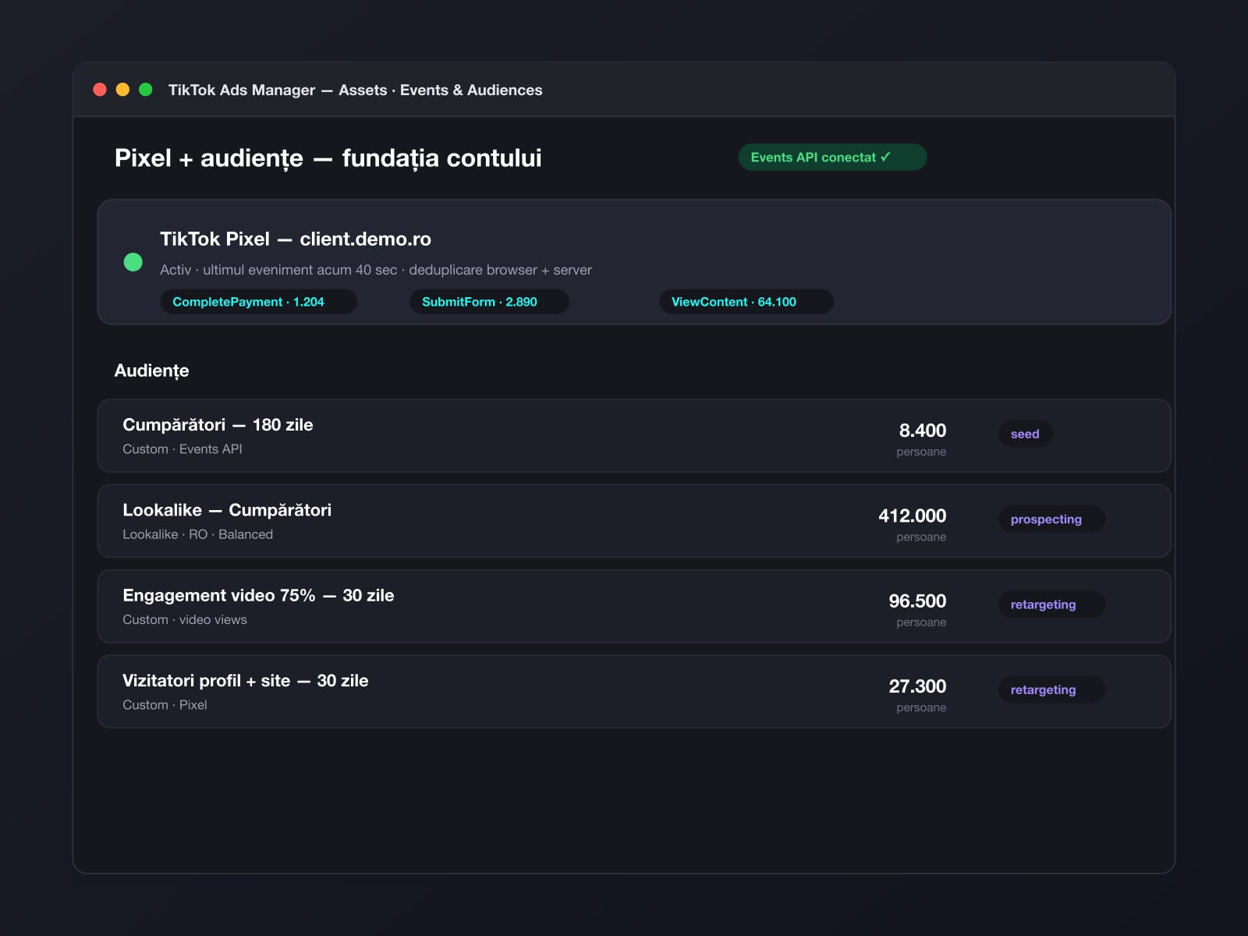Open the Engagement video 75% — 30 zile audience

tap(634, 606)
